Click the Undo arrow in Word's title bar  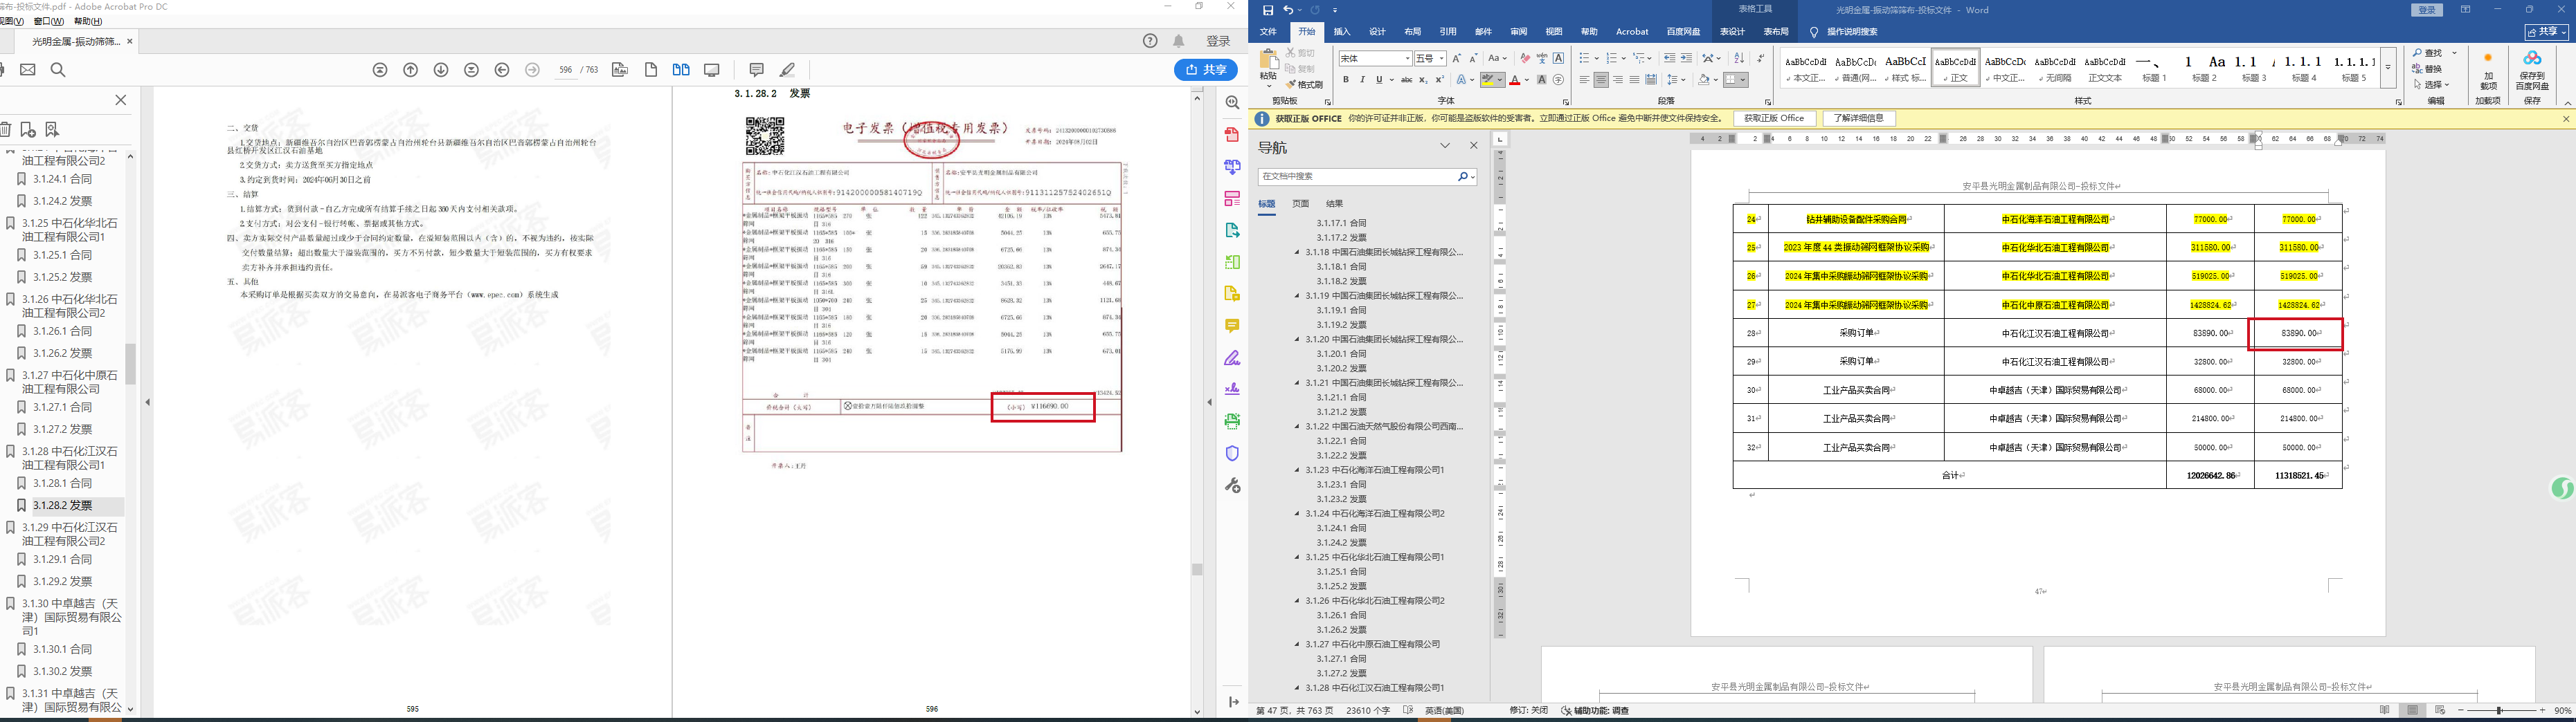(1288, 10)
